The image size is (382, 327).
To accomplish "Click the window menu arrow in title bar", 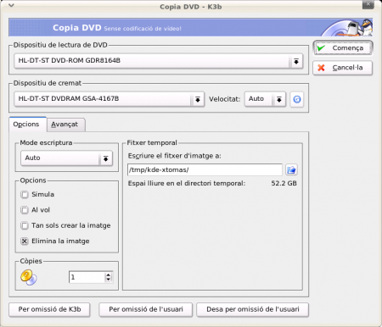I will (11, 5).
